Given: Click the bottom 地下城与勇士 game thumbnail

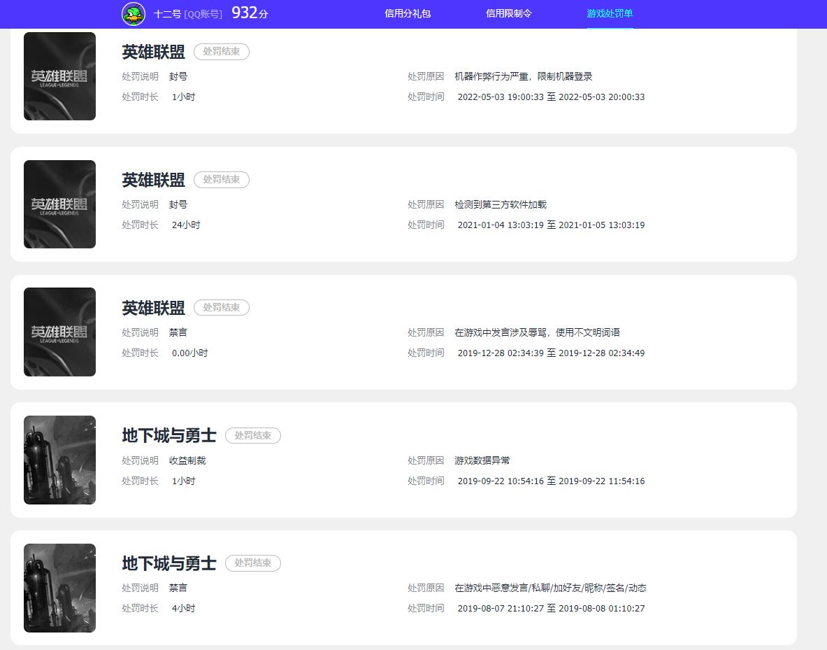Looking at the screenshot, I should tap(59, 588).
